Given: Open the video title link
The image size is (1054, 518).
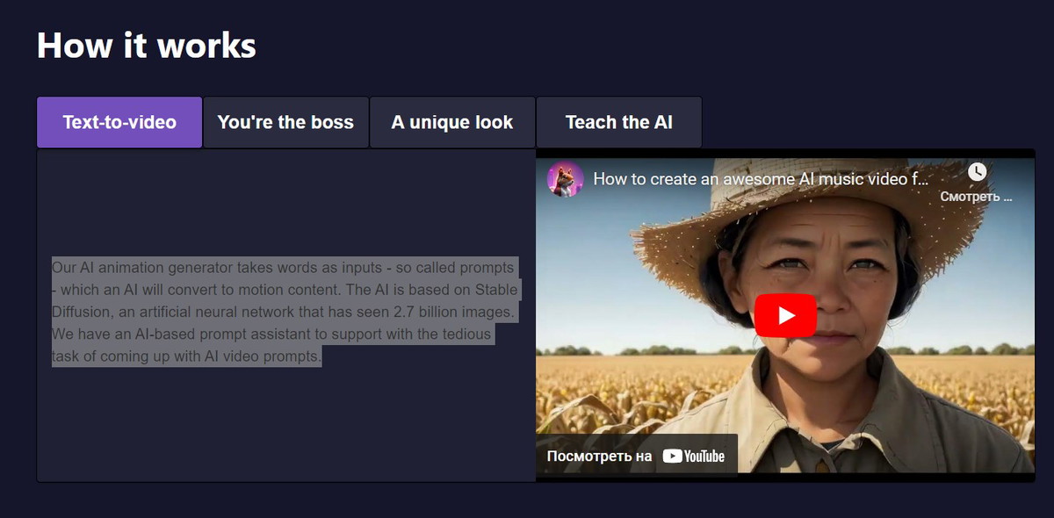Looking at the screenshot, I should (x=761, y=179).
